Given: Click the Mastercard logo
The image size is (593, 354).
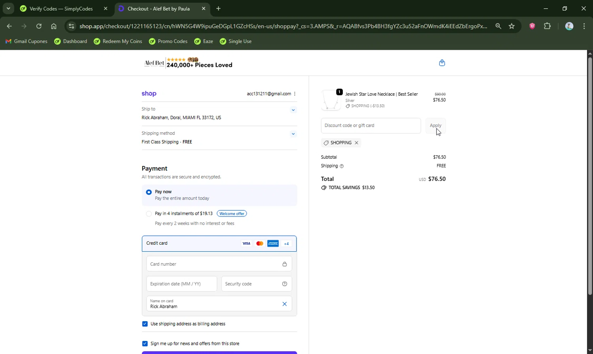Looking at the screenshot, I should (x=260, y=243).
